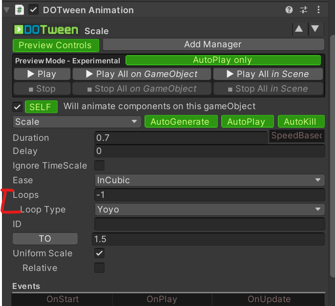The width and height of the screenshot is (335, 306).
Task: Enable the Ignore TimeScale checkbox
Action: click(x=99, y=166)
